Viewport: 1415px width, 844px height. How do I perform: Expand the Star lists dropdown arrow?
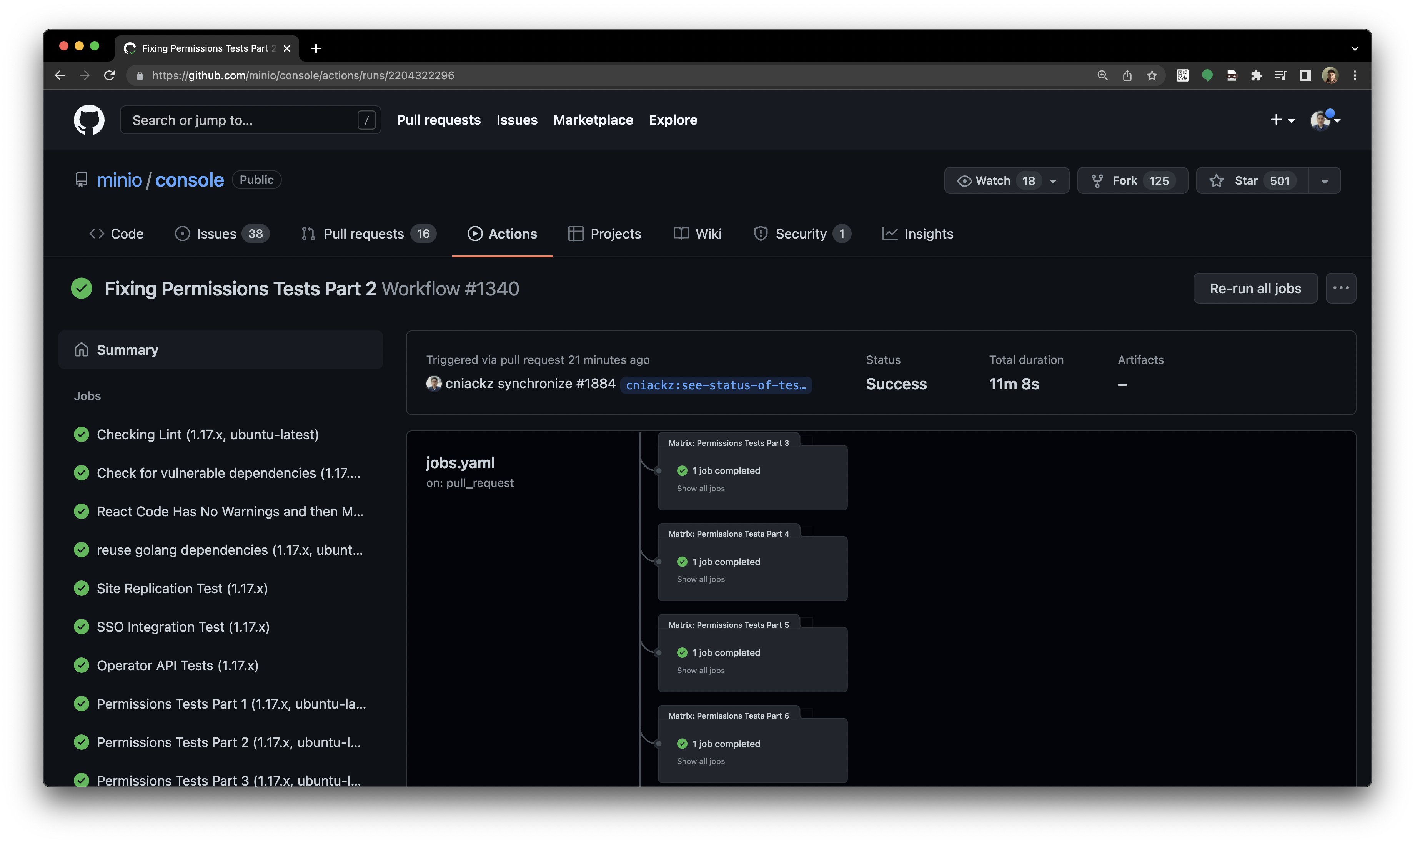click(1325, 181)
